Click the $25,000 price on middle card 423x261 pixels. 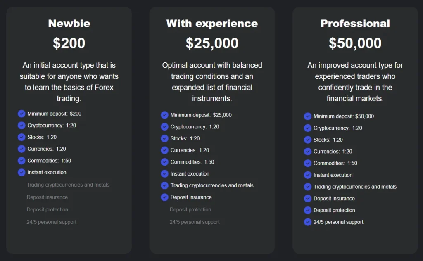212,43
